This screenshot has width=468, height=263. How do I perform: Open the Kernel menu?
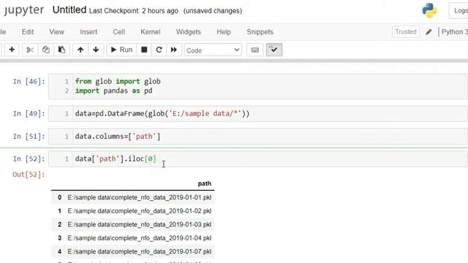coord(151,32)
